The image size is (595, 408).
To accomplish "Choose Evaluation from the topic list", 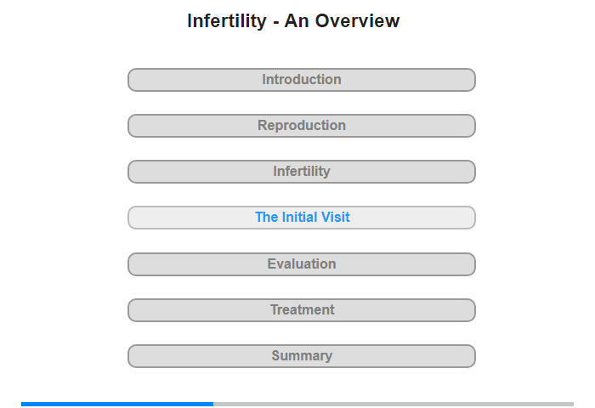I will pyautogui.click(x=301, y=264).
